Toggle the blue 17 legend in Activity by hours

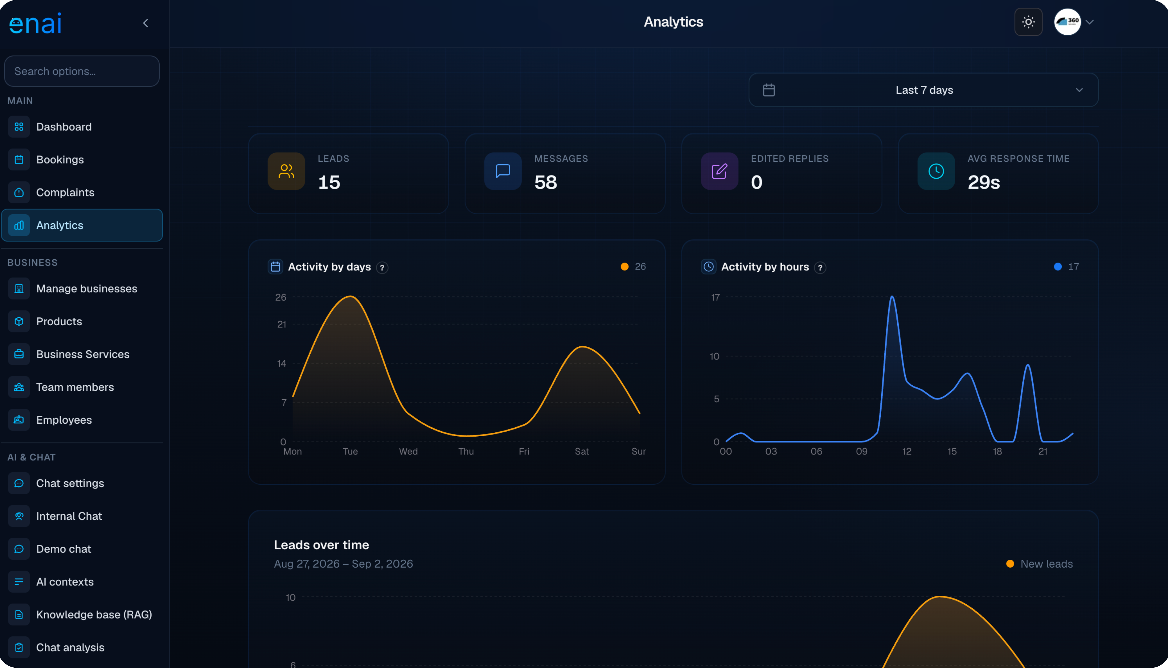[x=1067, y=267]
